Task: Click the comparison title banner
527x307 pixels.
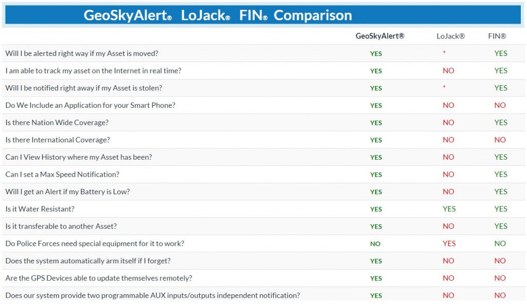Action: coord(263,15)
